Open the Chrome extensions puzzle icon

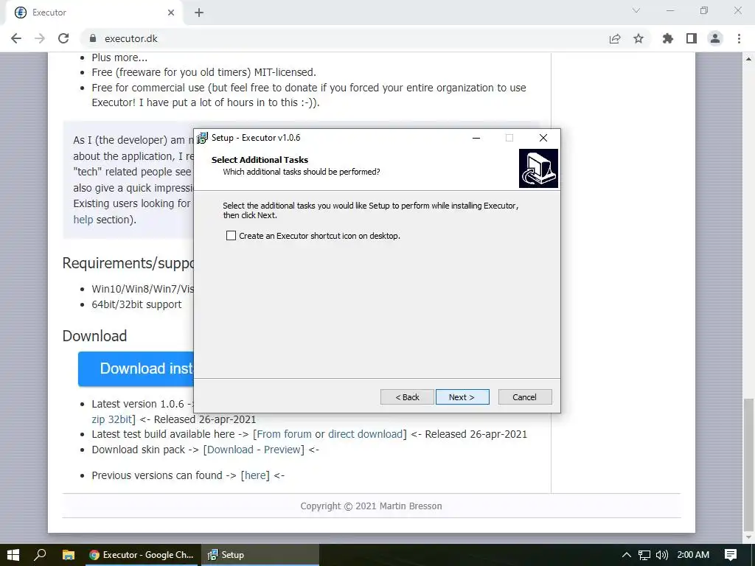(668, 38)
